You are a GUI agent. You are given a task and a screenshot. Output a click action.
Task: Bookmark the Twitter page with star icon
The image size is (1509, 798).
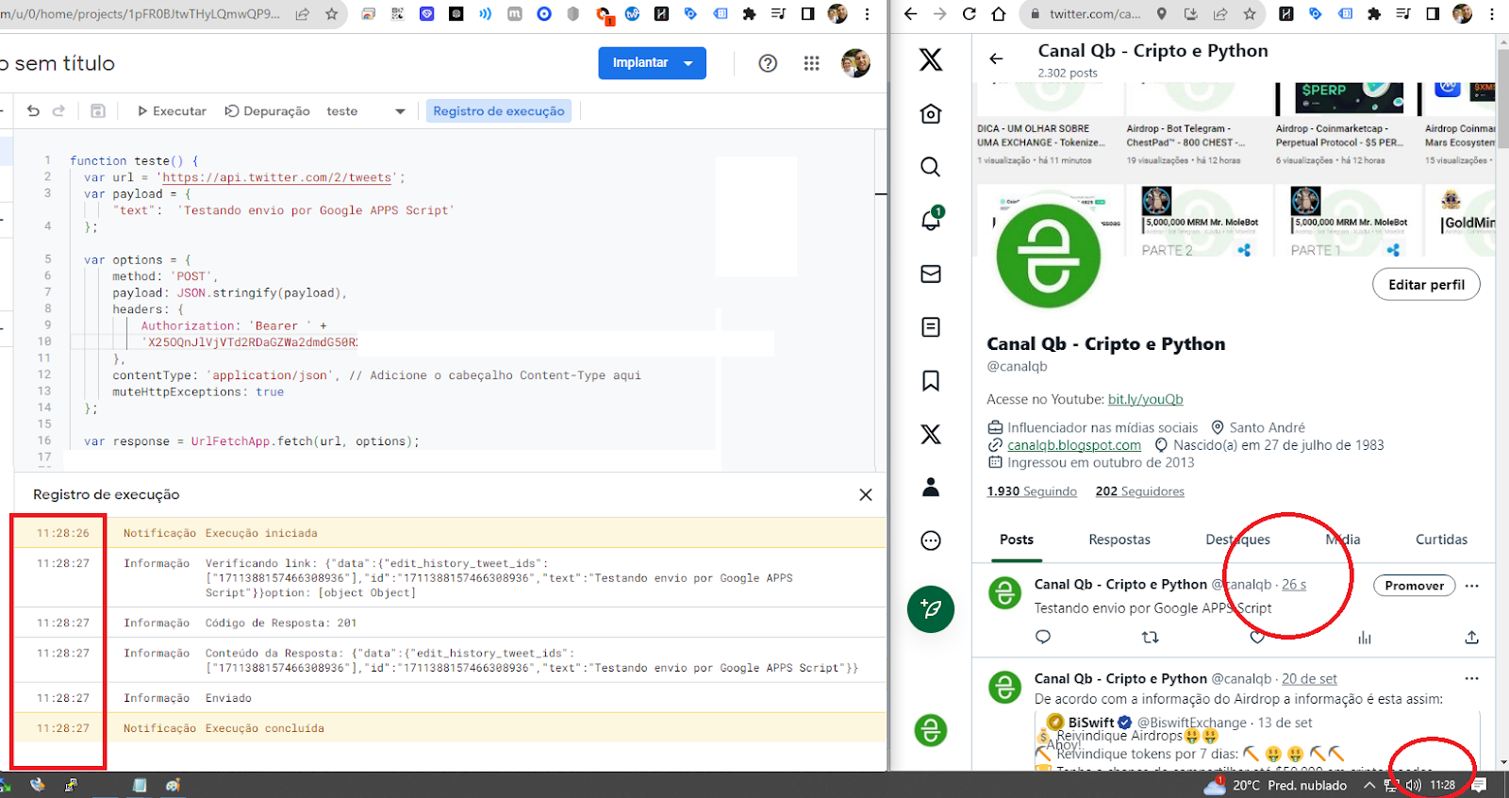coord(1250,14)
